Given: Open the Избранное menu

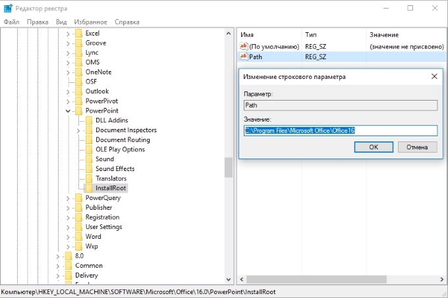Looking at the screenshot, I should tap(90, 22).
